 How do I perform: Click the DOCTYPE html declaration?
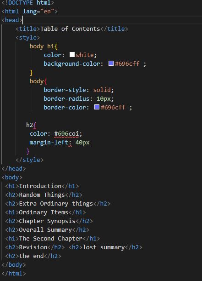[27, 3]
